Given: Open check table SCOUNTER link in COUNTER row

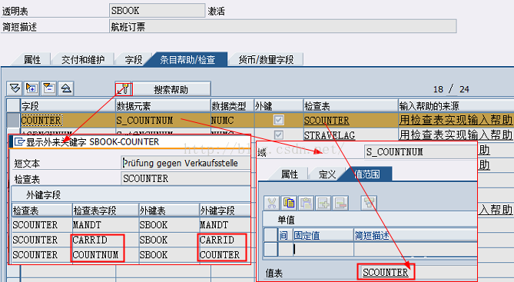Looking at the screenshot, I should (x=327, y=121).
